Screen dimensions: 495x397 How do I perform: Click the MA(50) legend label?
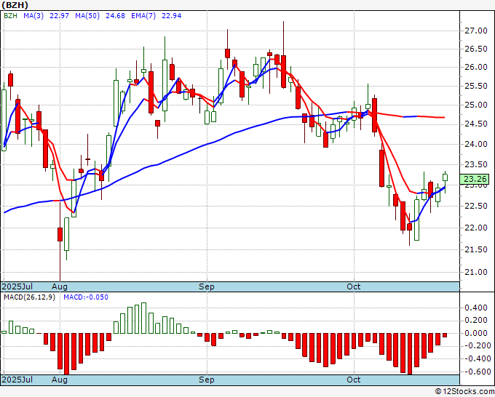click(87, 16)
